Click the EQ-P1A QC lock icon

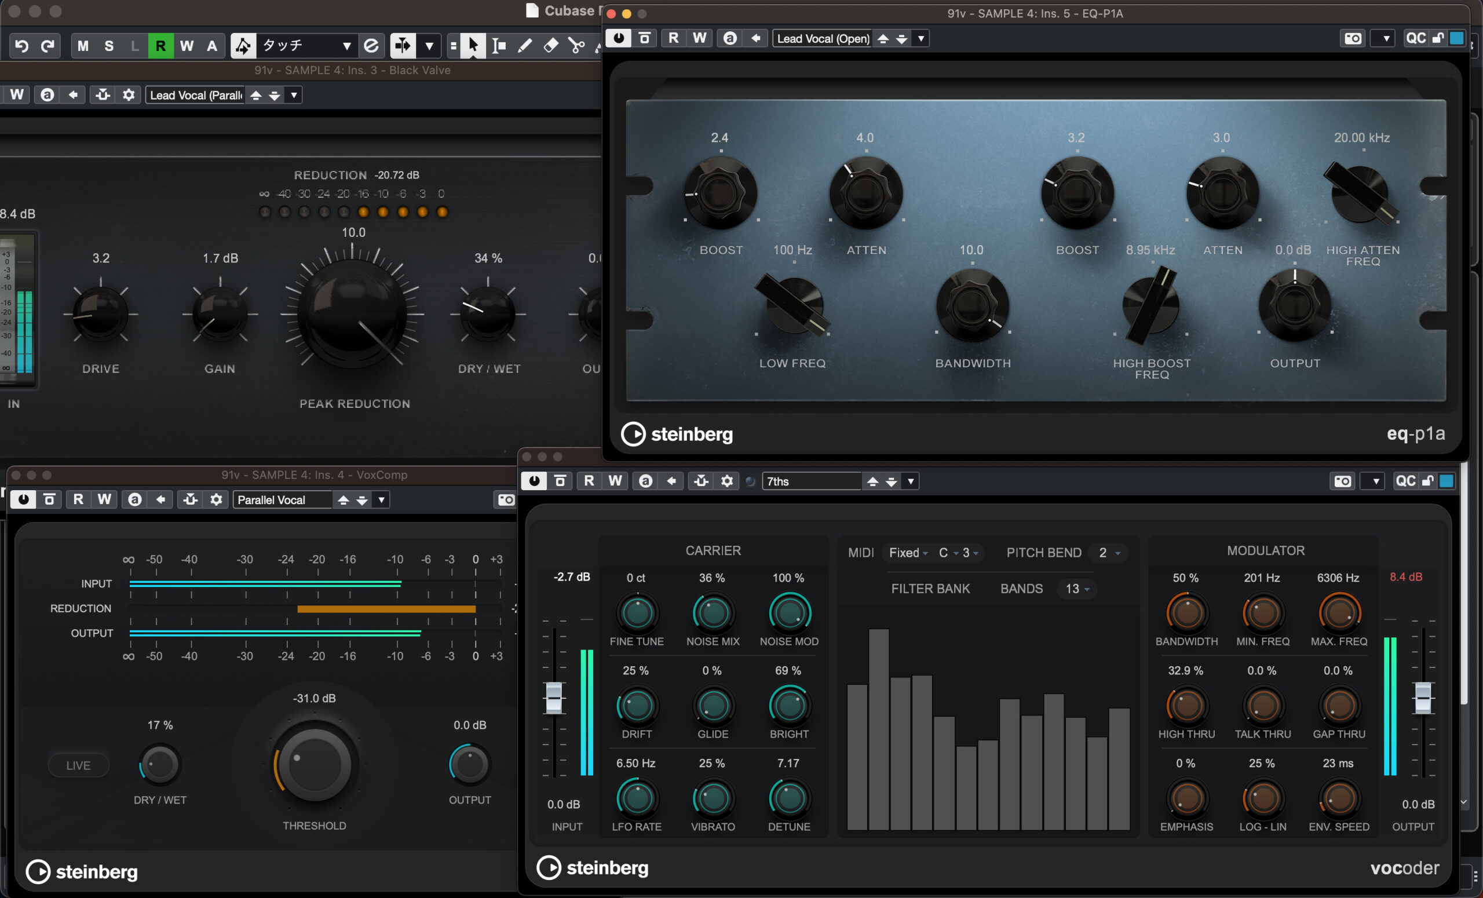(1438, 38)
